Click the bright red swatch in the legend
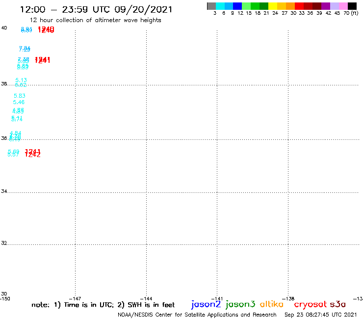Viewport: 363px width, 319px height. tap(299, 6)
